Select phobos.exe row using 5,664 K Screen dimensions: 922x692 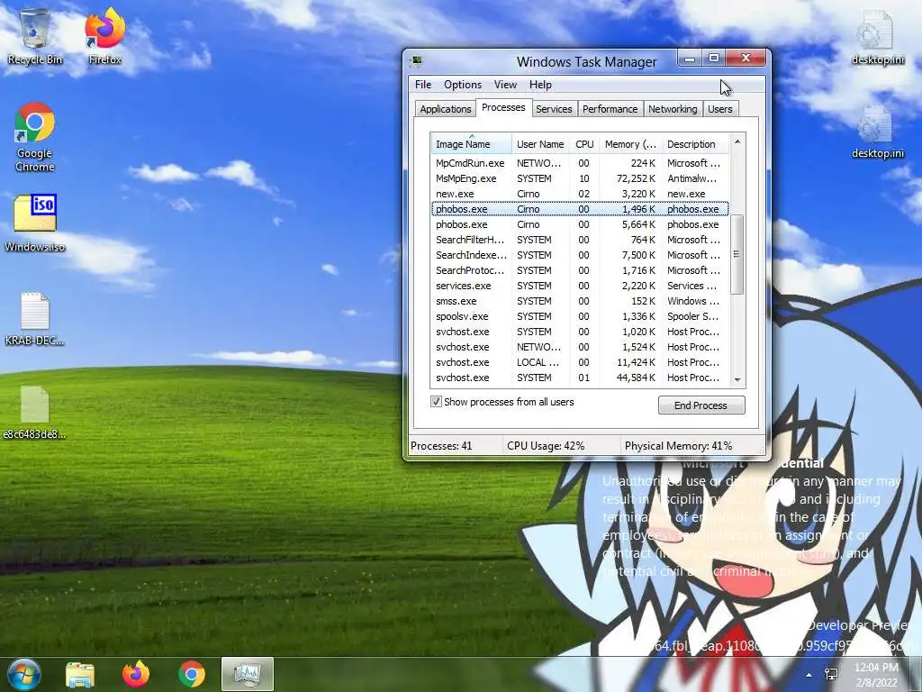click(x=580, y=224)
